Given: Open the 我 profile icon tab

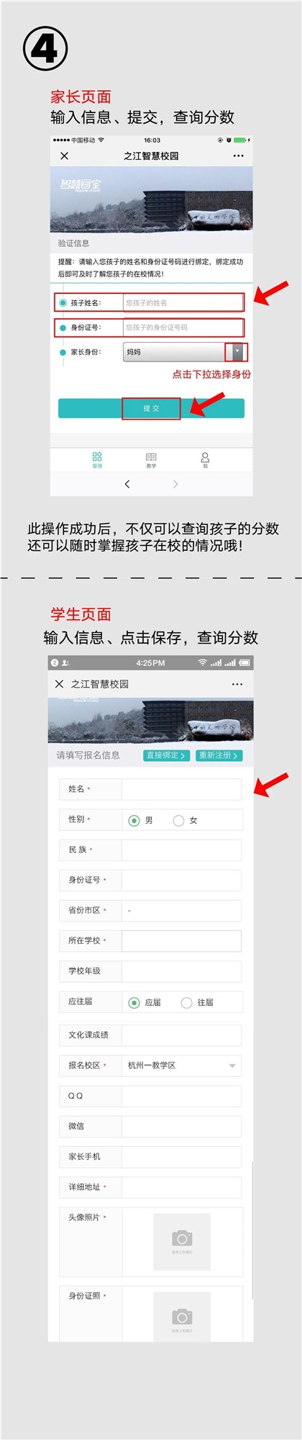Looking at the screenshot, I should (x=205, y=460).
